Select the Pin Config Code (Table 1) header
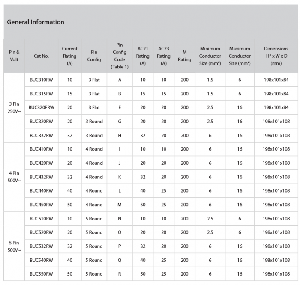300x285 pixels. pos(120,56)
